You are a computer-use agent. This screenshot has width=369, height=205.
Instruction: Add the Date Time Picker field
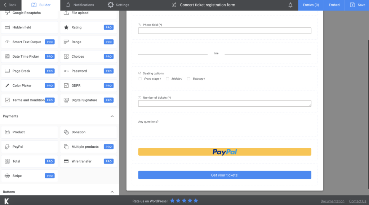(30, 57)
